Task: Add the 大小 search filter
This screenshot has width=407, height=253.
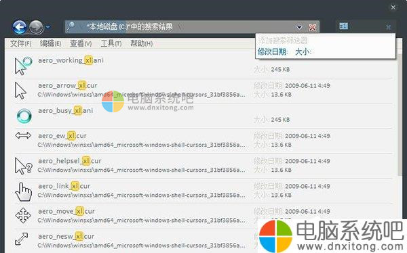Action: point(303,52)
